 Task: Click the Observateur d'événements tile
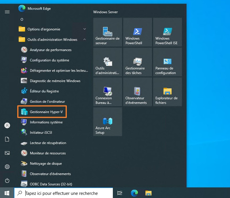(138, 92)
